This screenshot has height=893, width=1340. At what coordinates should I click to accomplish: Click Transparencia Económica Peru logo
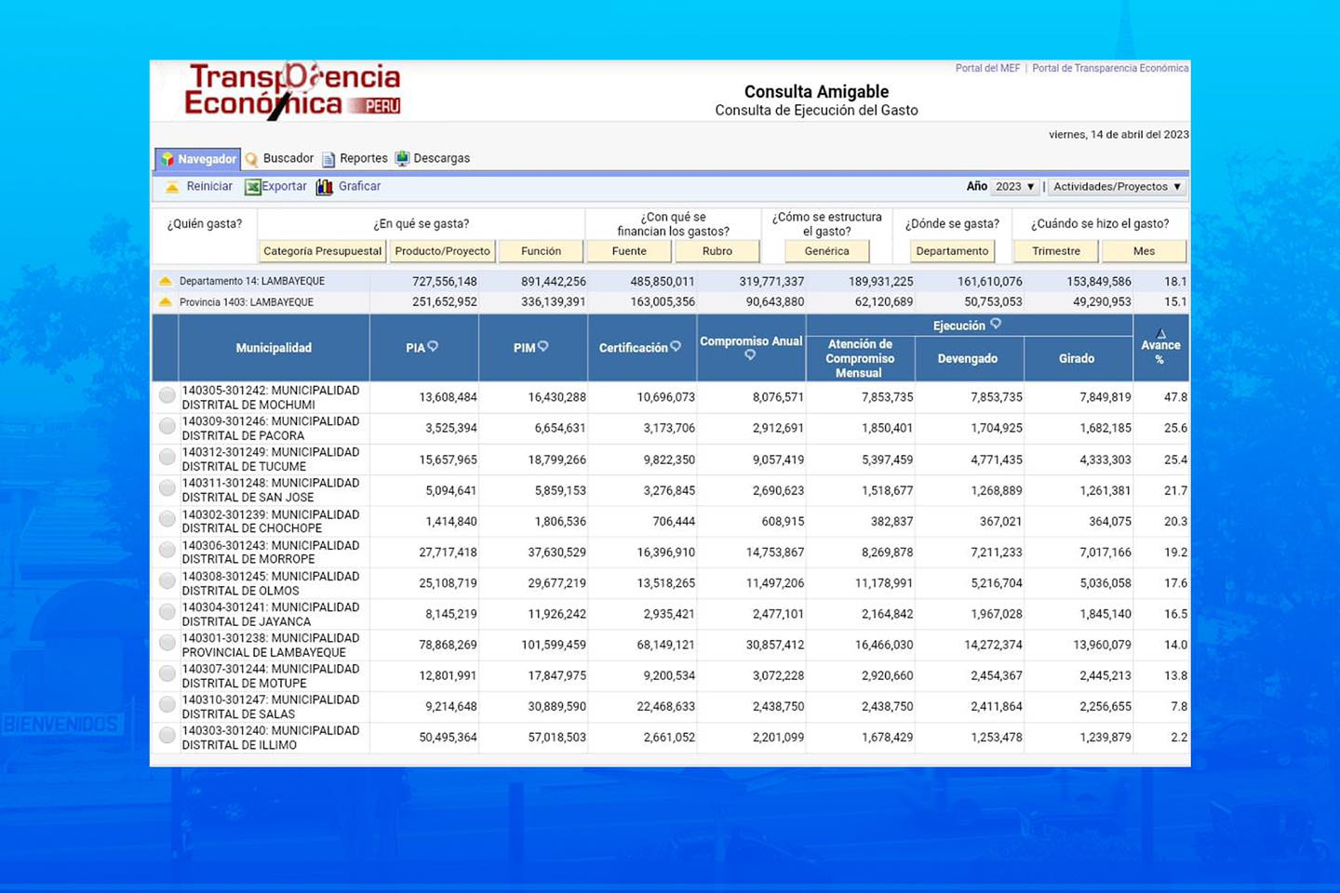point(292,90)
